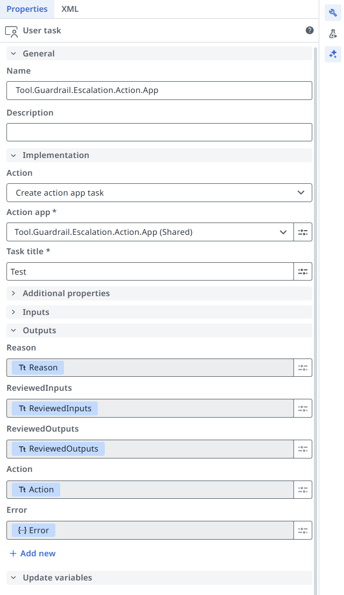Open the Action dropdown
Viewport: 344px width, 595px height.
159,193
